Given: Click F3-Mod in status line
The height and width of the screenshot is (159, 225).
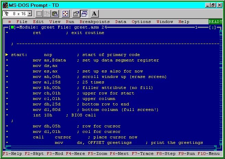Looking at the screenshot, I should pyautogui.click(x=55, y=154).
